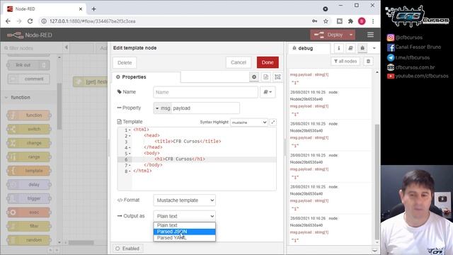
Task: Select the trigger node in palette
Action: click(x=28, y=198)
